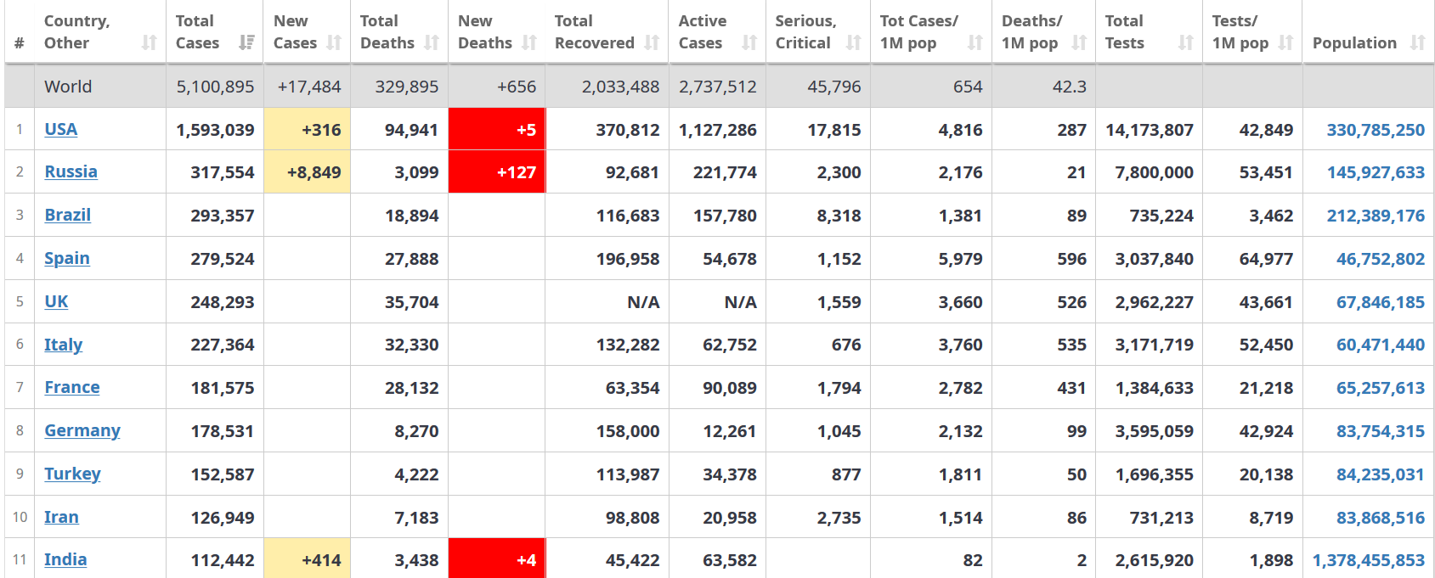Open the Turkey country link
This screenshot has height=578, width=1435.
(72, 474)
